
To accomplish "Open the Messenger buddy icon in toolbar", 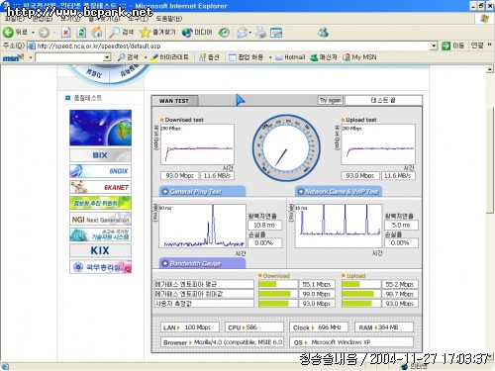I will tap(323, 32).
